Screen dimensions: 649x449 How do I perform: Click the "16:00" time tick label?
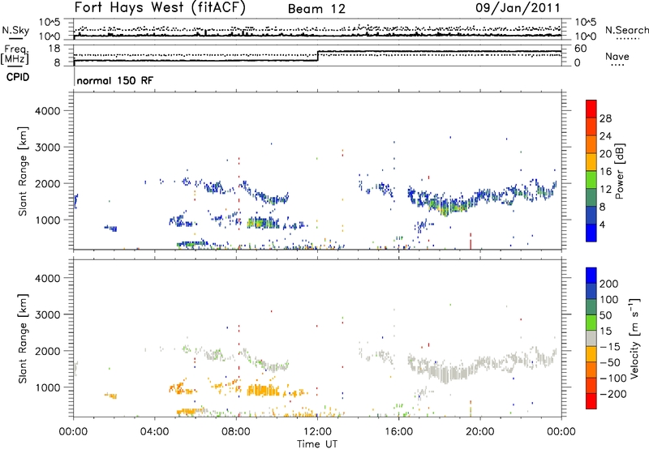pyautogui.click(x=398, y=432)
